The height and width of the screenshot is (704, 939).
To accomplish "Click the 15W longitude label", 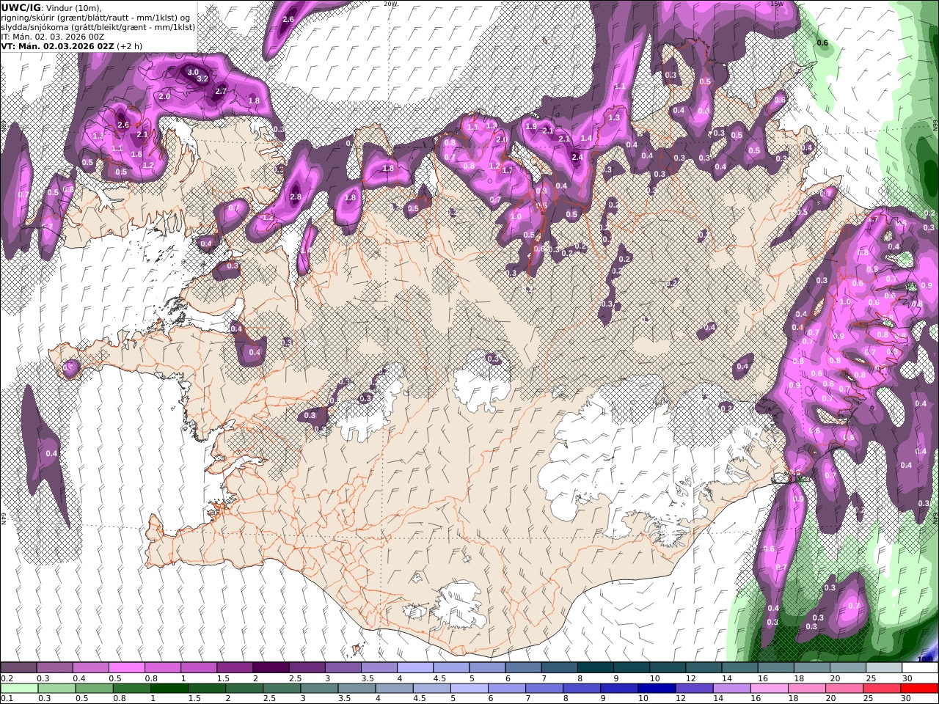I will point(778,4).
